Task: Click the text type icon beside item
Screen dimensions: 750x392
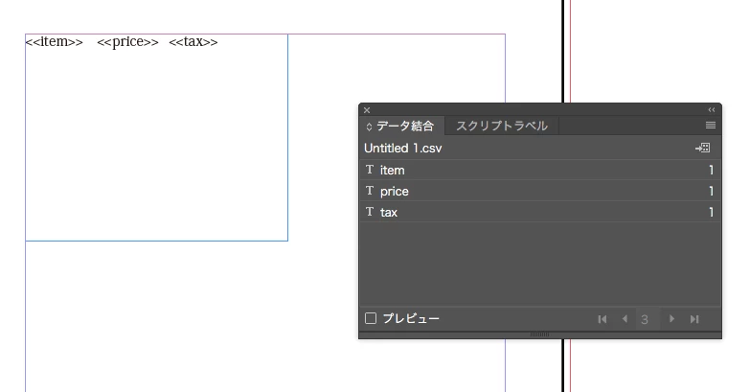Action: pyautogui.click(x=370, y=170)
